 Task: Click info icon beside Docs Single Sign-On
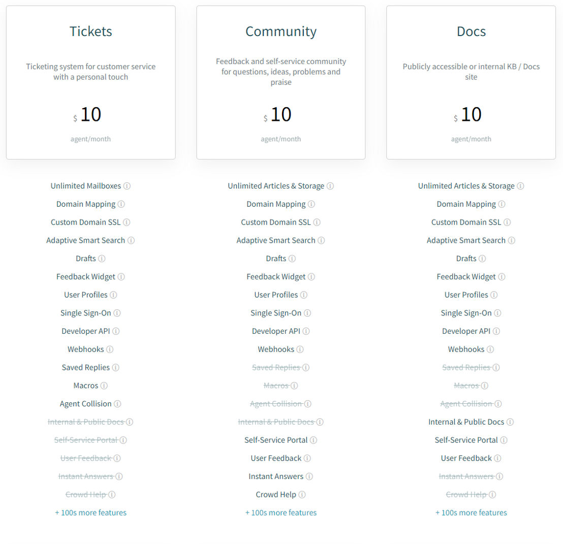point(497,313)
